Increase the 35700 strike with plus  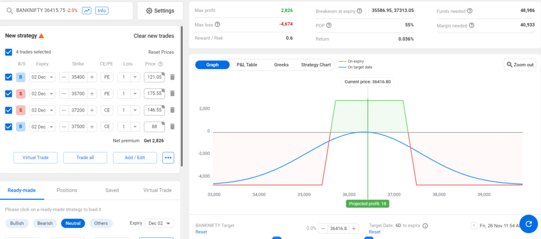[92, 94]
